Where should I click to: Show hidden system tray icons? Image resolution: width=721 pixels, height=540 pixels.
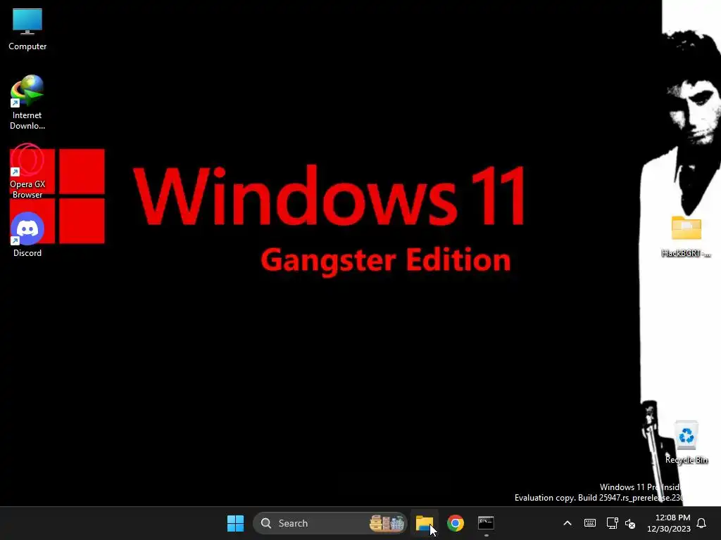(568, 523)
